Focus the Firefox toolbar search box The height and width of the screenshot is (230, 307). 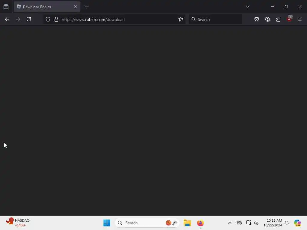point(215,19)
